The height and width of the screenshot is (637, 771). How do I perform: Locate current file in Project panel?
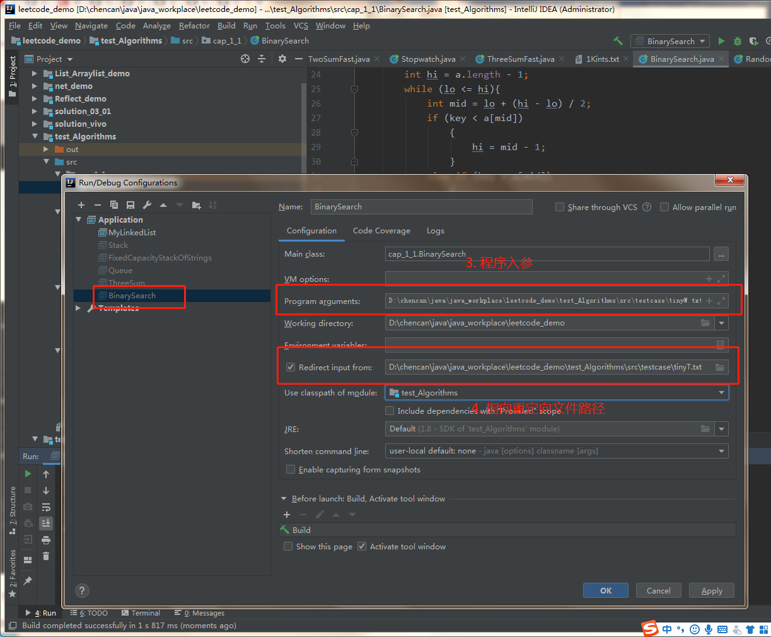[x=245, y=59]
